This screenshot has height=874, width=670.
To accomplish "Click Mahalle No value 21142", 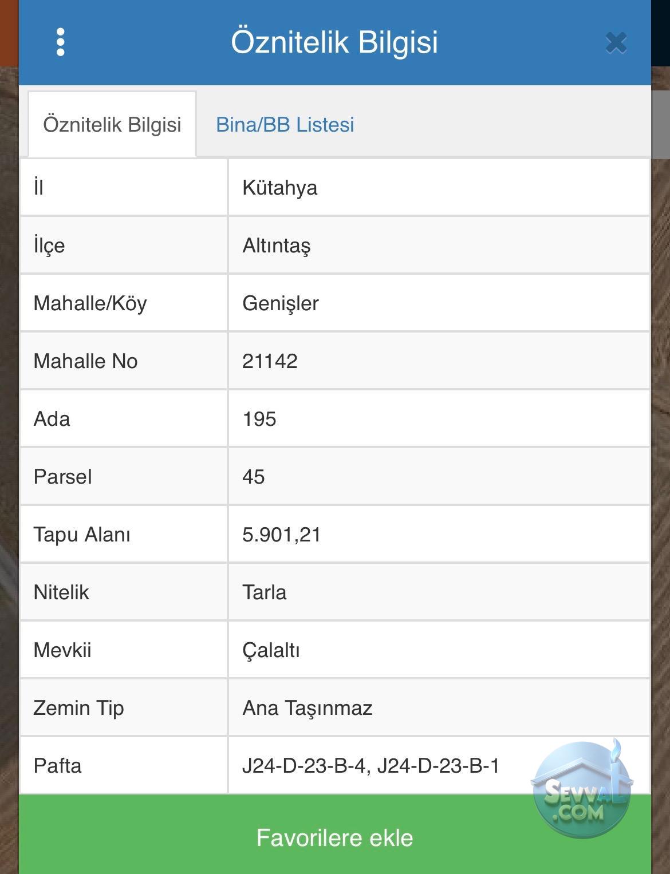I will (270, 361).
